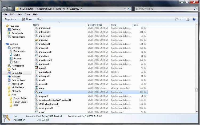Click the Network icon in sidebar
Screen dimensions: 200x125
click(x=9, y=76)
